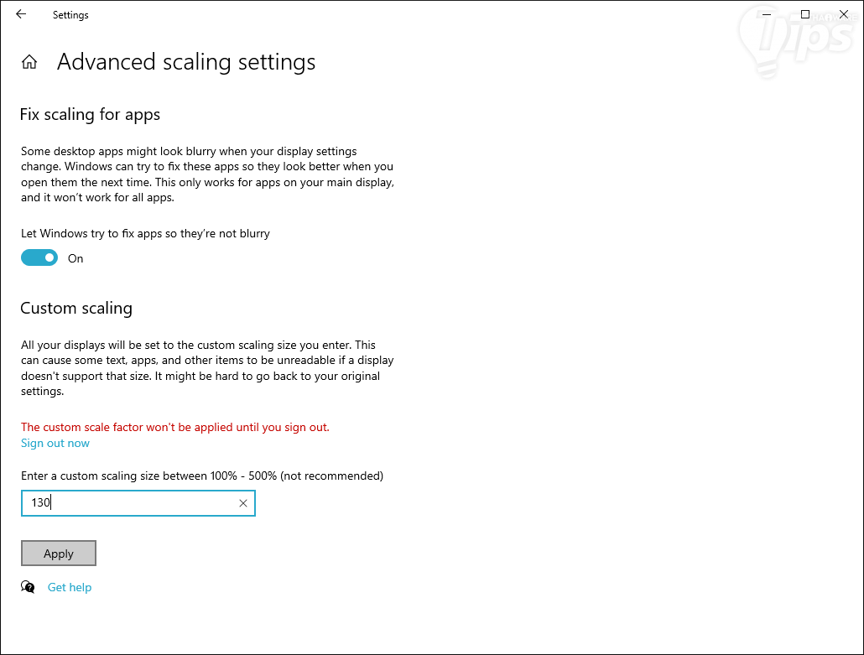
Task: Click "Let Windows try to fix apps" label
Action: 145,233
